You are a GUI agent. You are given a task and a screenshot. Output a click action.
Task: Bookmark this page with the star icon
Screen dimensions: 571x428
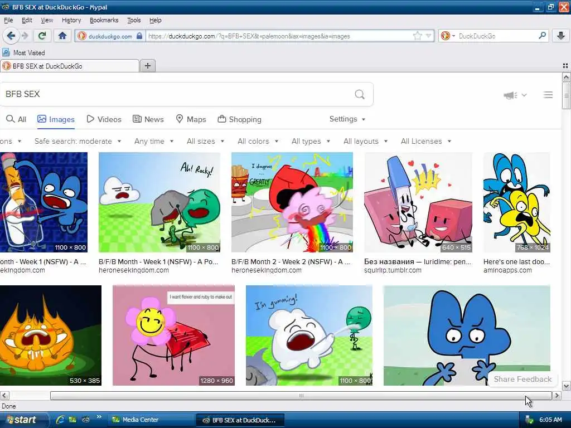417,36
